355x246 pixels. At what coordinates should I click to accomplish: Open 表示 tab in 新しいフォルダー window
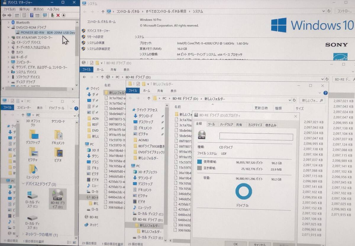[174, 91]
